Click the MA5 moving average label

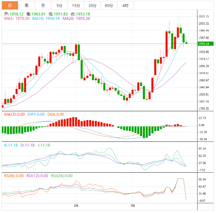click(17, 19)
